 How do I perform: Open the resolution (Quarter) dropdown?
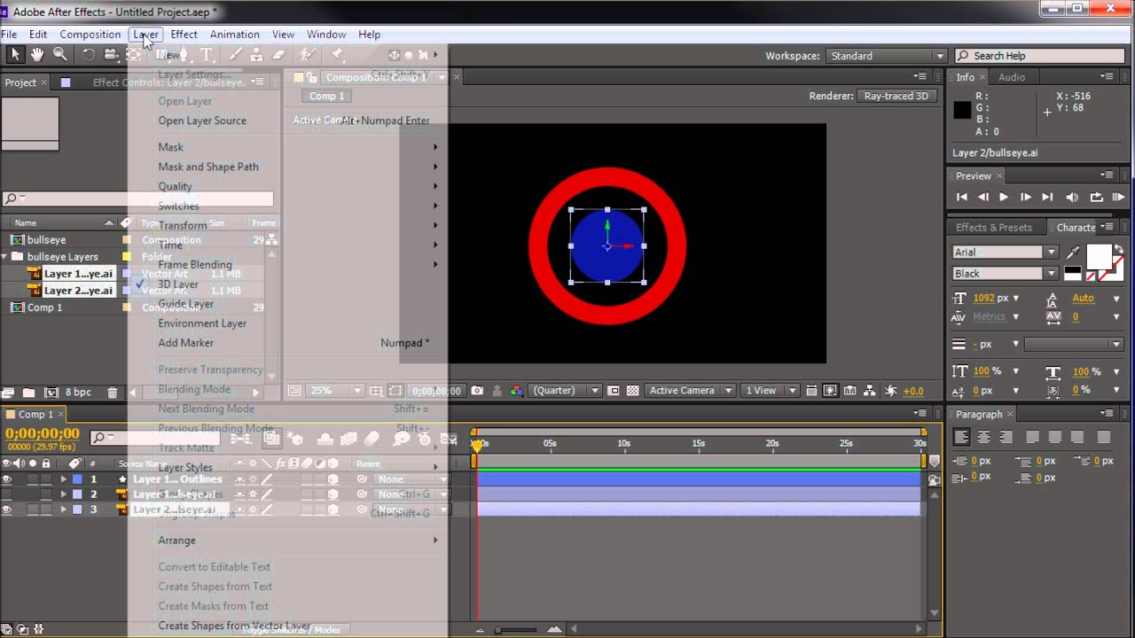(x=565, y=391)
